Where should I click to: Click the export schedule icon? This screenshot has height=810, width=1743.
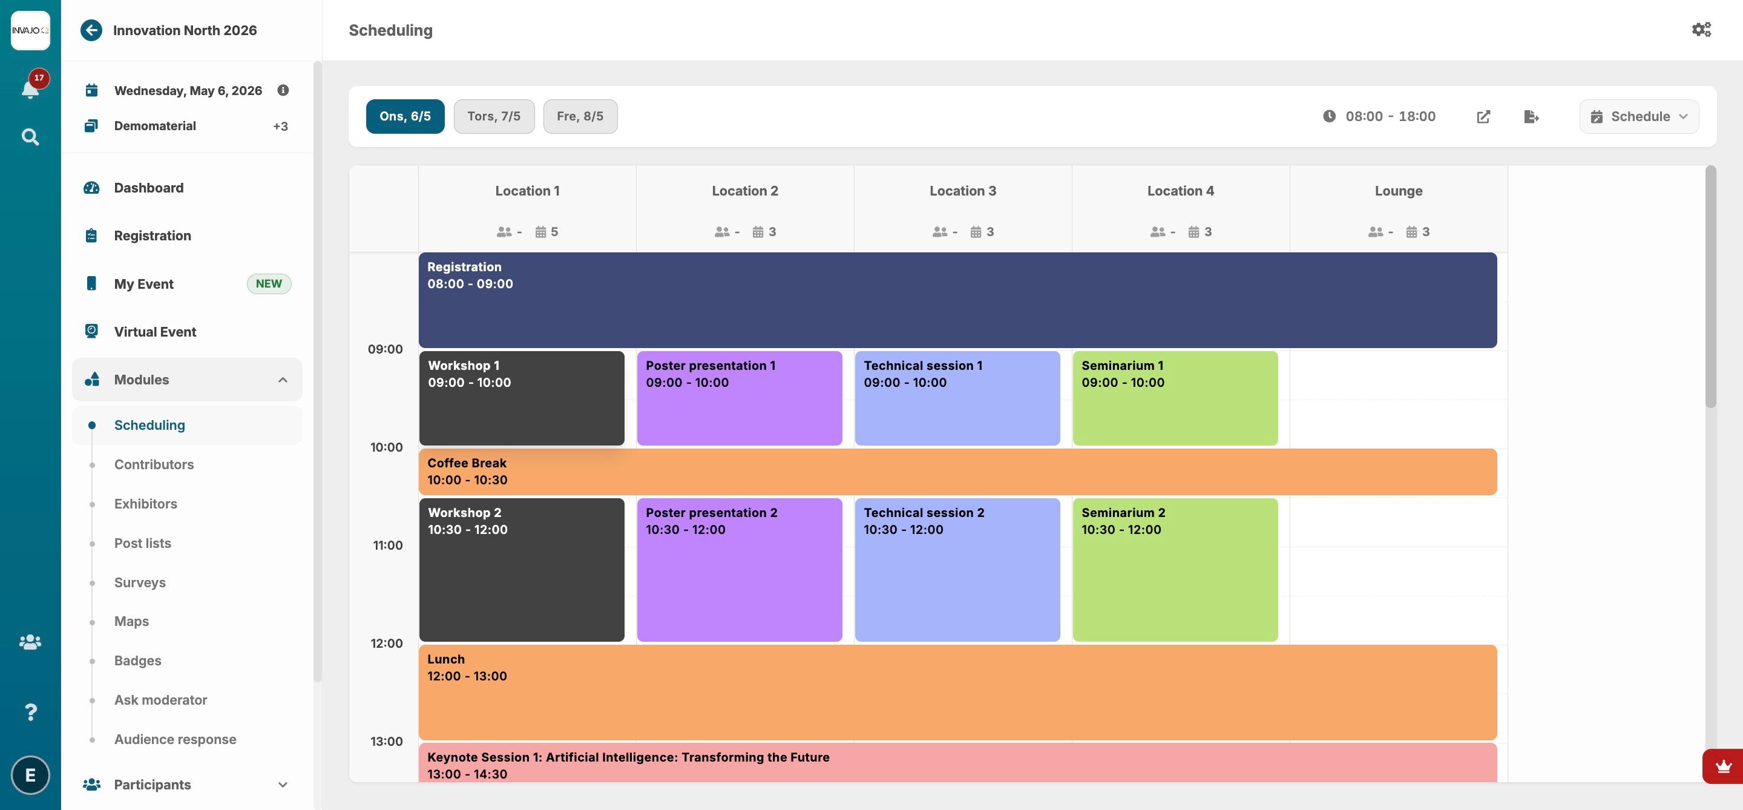click(x=1531, y=116)
